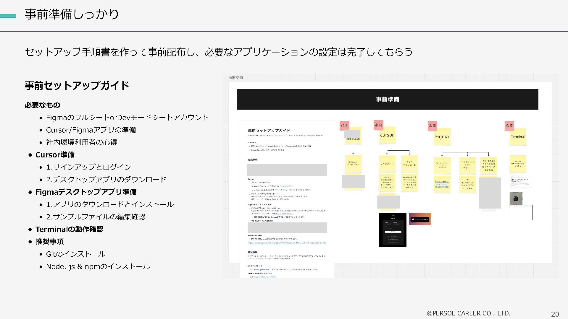Click the デスクトップアプリログイン sticky note

(467, 165)
